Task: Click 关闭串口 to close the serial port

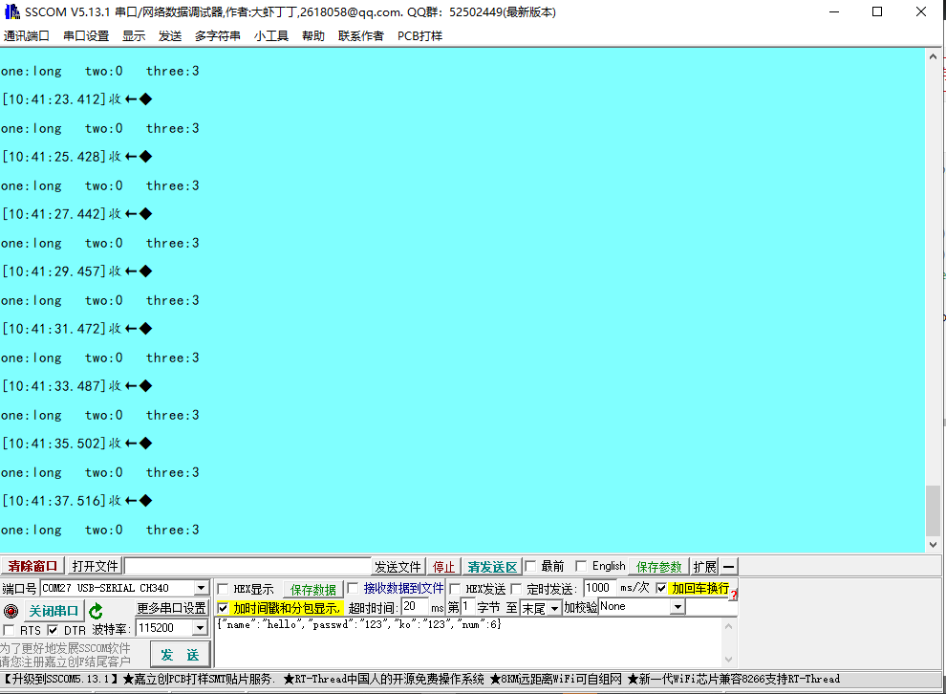Action: tap(53, 610)
